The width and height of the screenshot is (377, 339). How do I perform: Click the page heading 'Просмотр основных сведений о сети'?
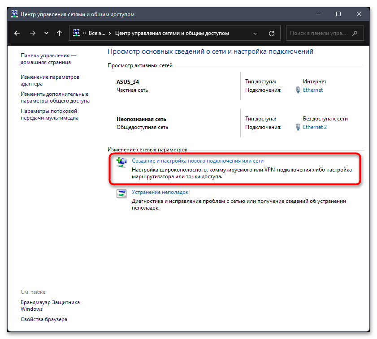(x=210, y=51)
